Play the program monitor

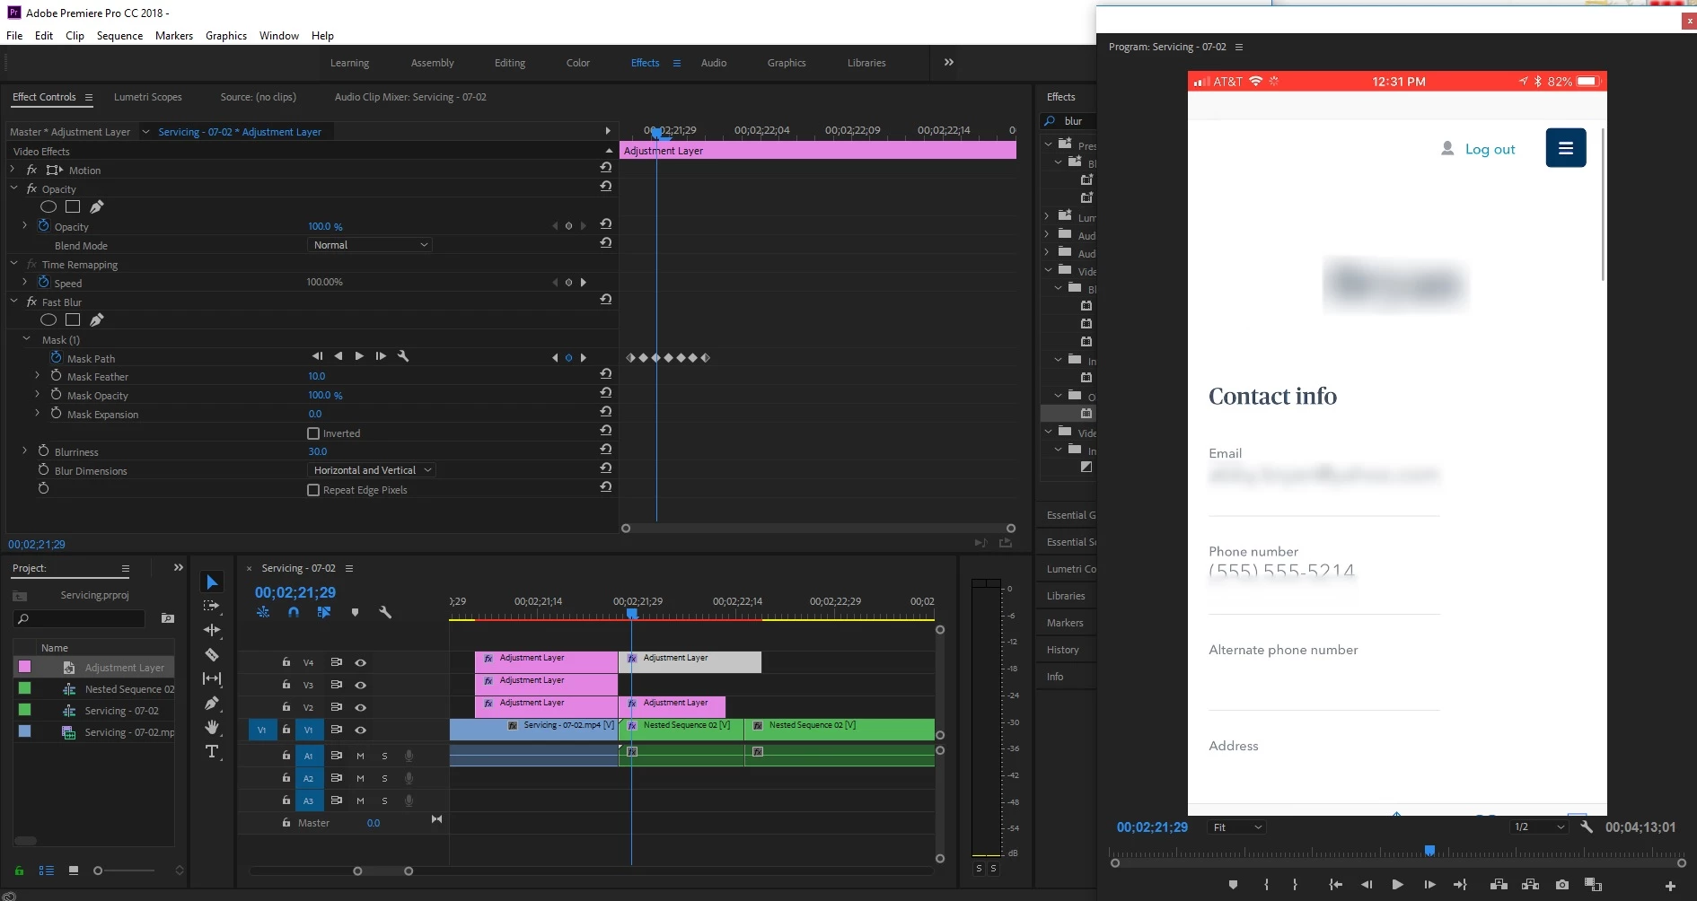pos(1397,885)
